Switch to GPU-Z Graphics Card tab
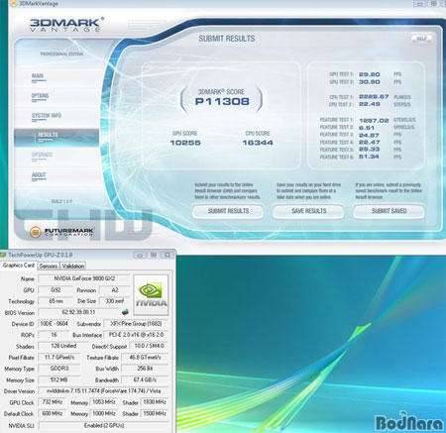Viewport: 446px width, 433px height. click(19, 266)
